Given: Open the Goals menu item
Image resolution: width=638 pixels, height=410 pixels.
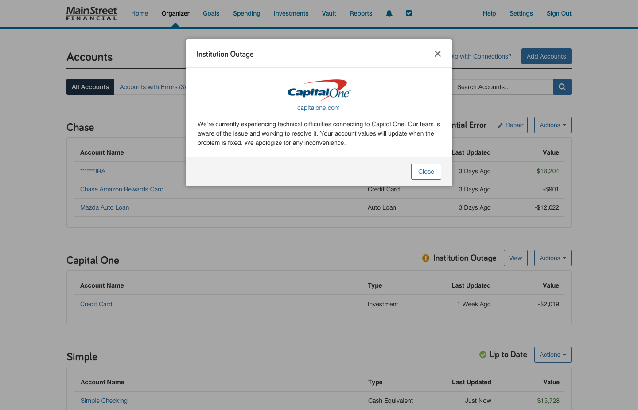Looking at the screenshot, I should coord(211,13).
